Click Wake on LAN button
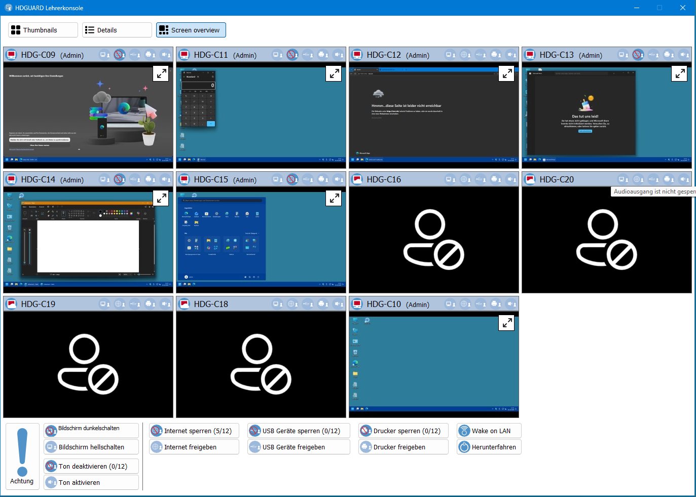The image size is (696, 497). [489, 431]
